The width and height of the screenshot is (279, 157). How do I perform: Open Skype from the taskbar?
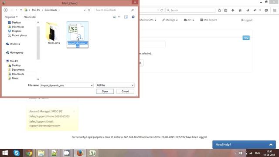(x=17, y=153)
